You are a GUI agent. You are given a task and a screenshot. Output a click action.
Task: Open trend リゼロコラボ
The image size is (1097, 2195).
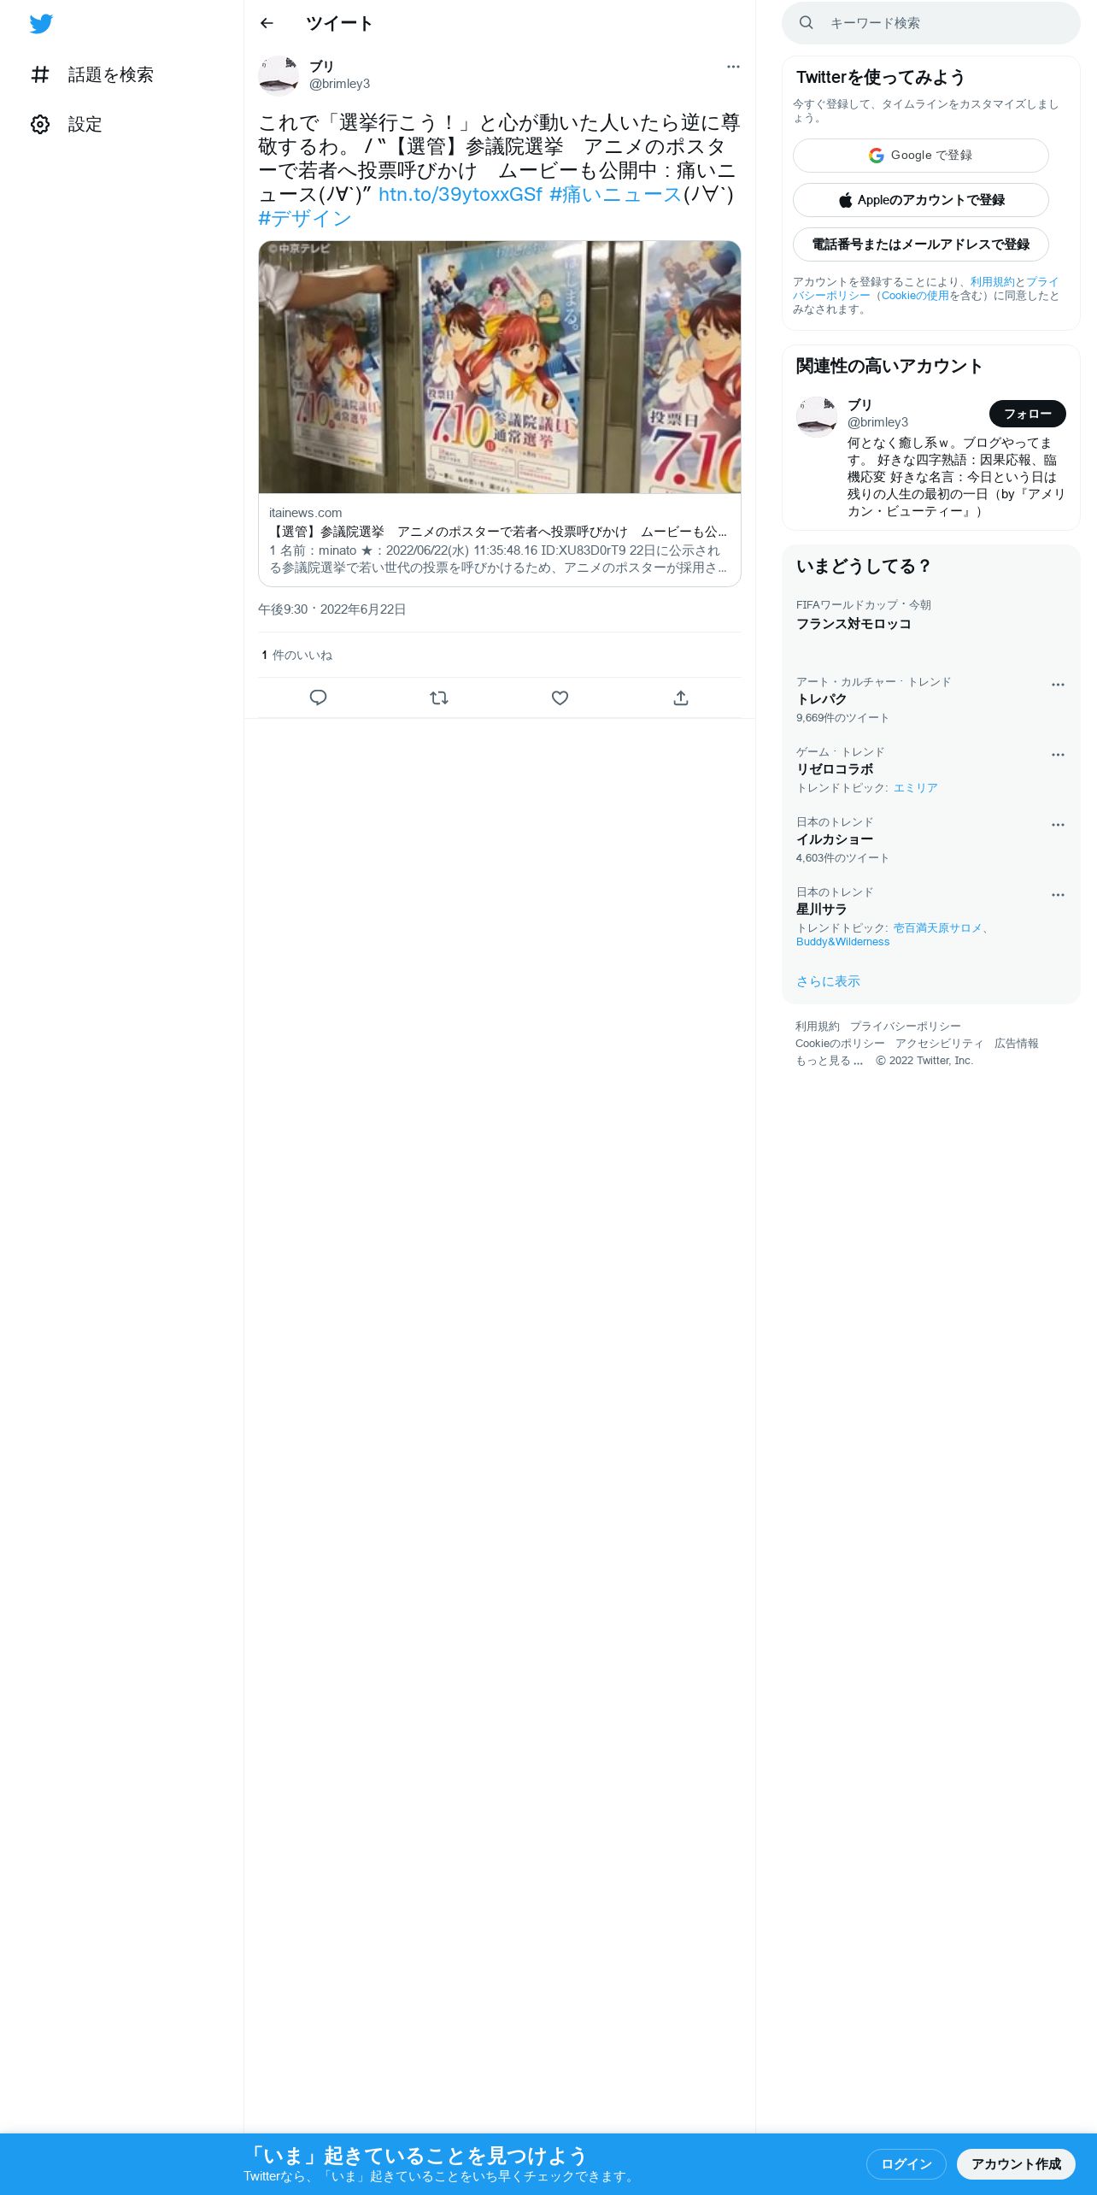835,769
